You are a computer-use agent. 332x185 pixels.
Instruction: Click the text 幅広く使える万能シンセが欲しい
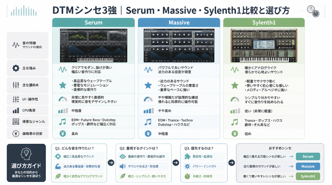coord(264,156)
